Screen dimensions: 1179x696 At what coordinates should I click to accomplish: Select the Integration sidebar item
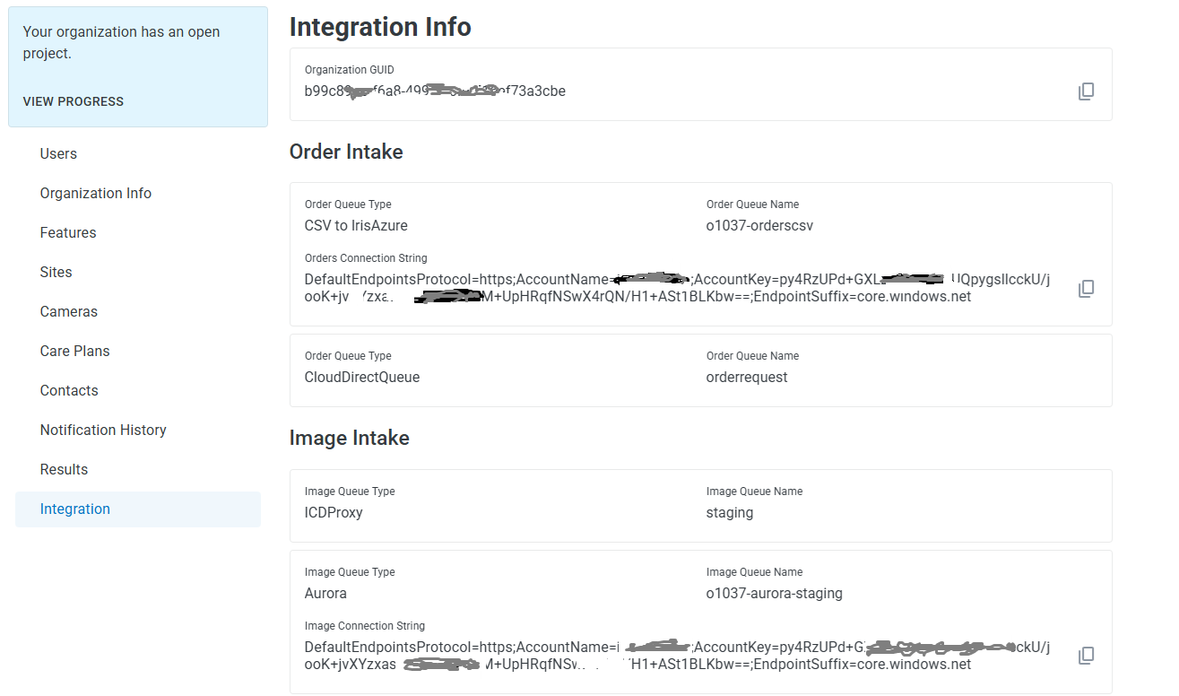(x=75, y=509)
